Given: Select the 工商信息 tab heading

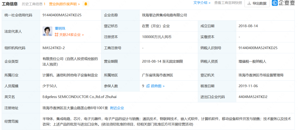Looking at the screenshot, I should (10, 4).
